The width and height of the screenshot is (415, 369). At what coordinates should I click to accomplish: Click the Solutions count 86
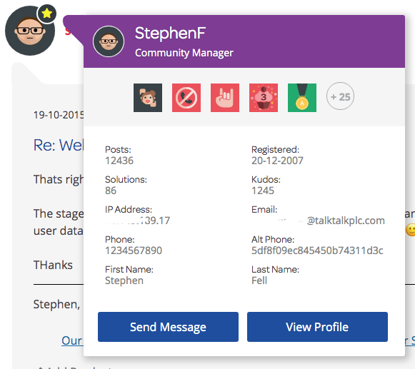[111, 191]
